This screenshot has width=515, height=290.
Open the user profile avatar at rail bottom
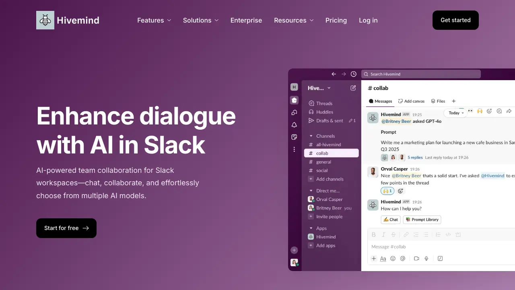pyautogui.click(x=294, y=262)
